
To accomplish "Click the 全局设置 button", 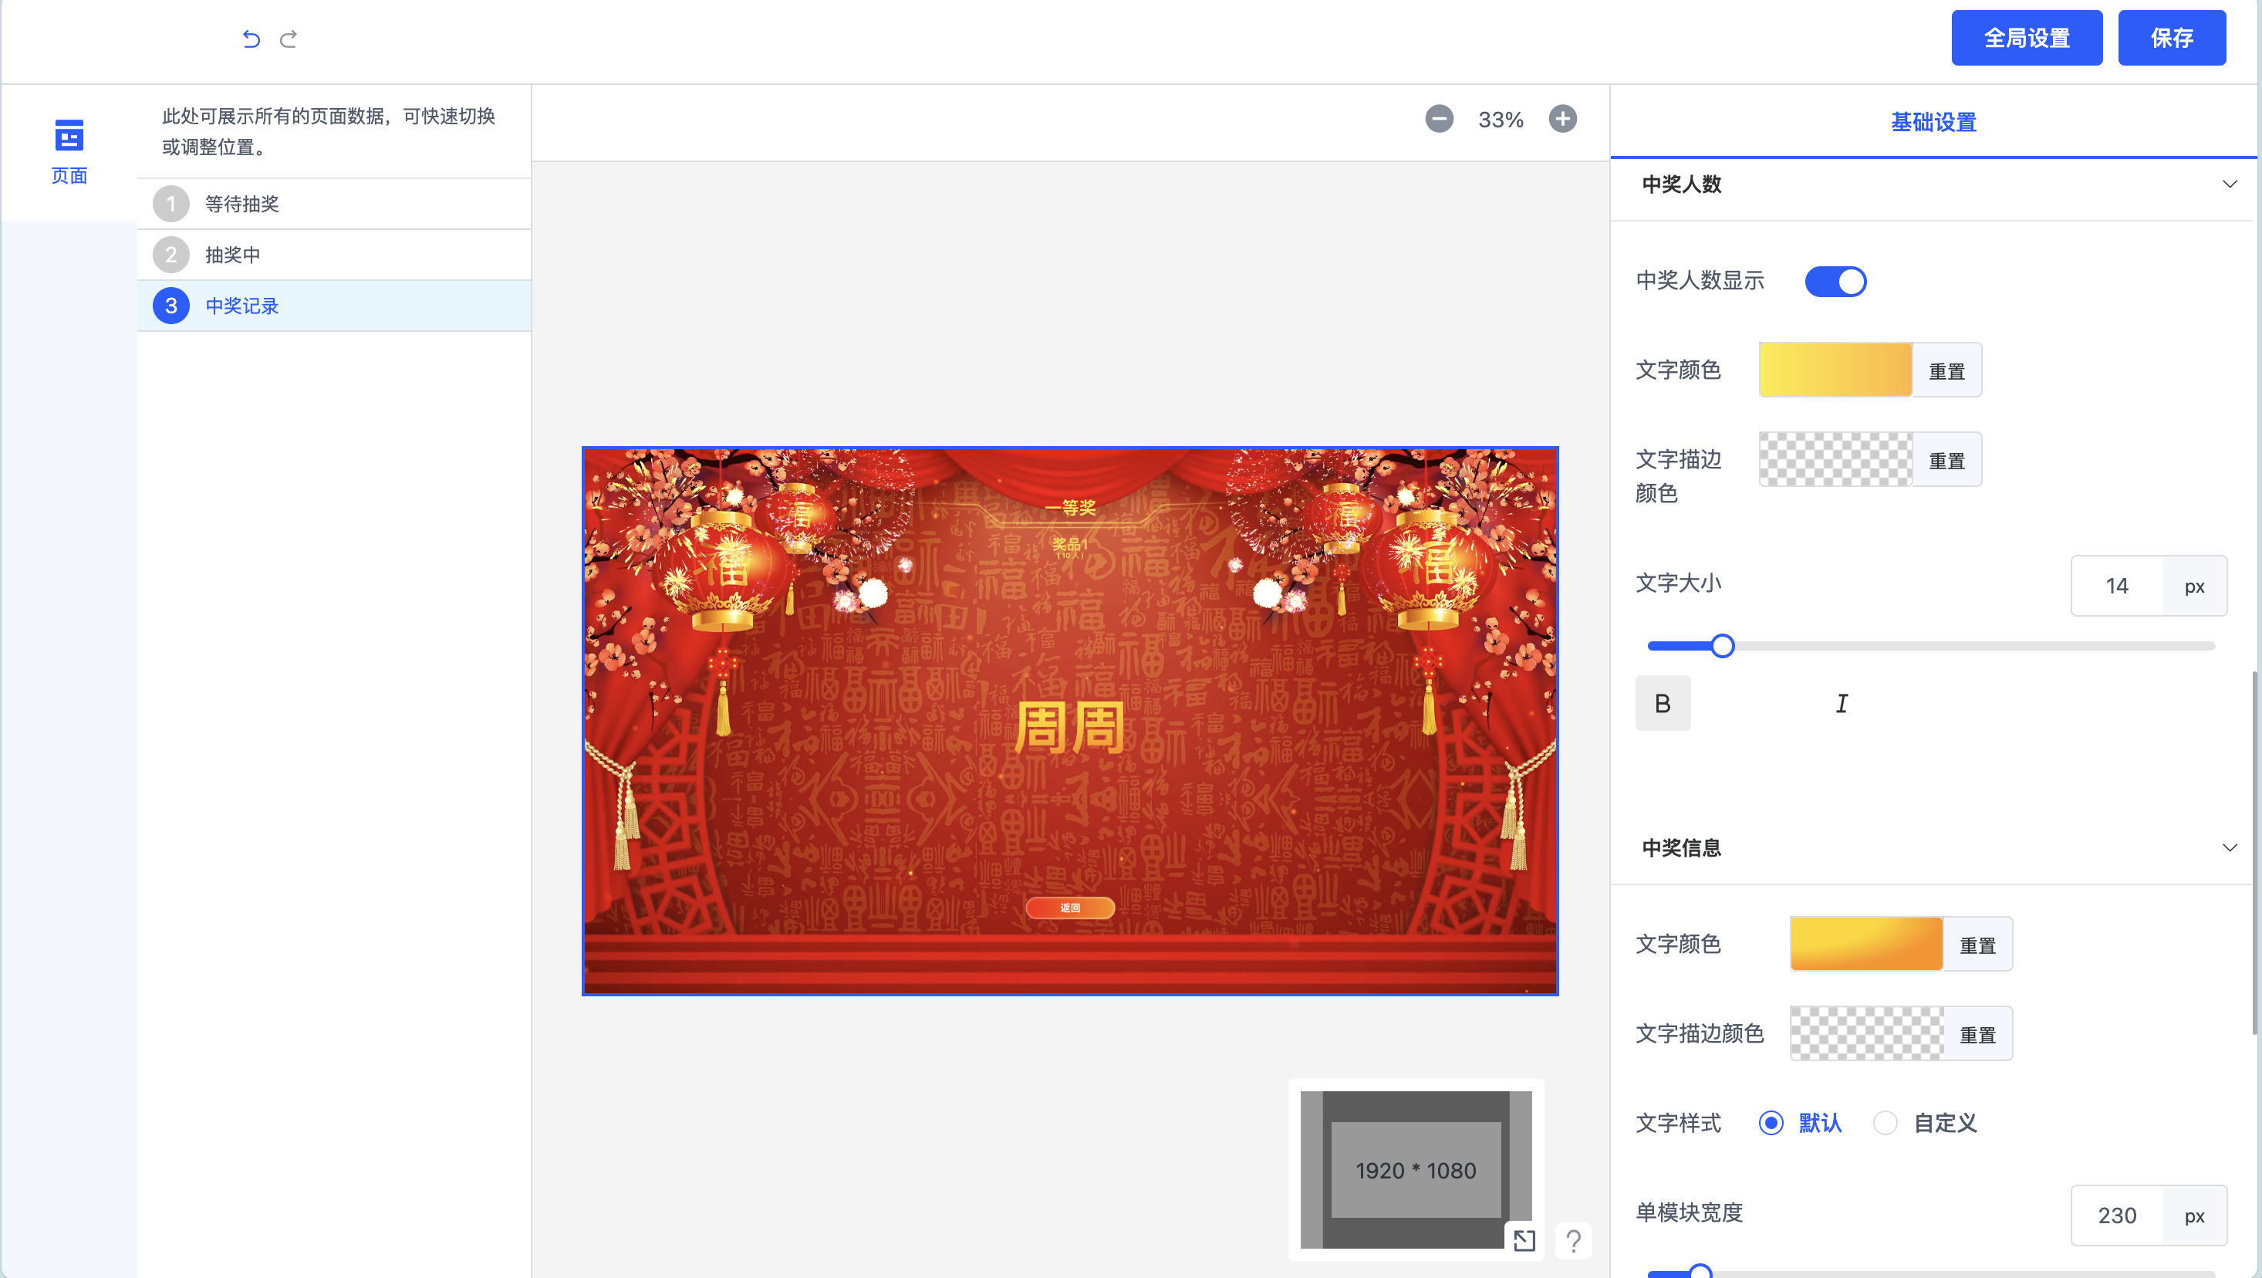I will (2026, 38).
